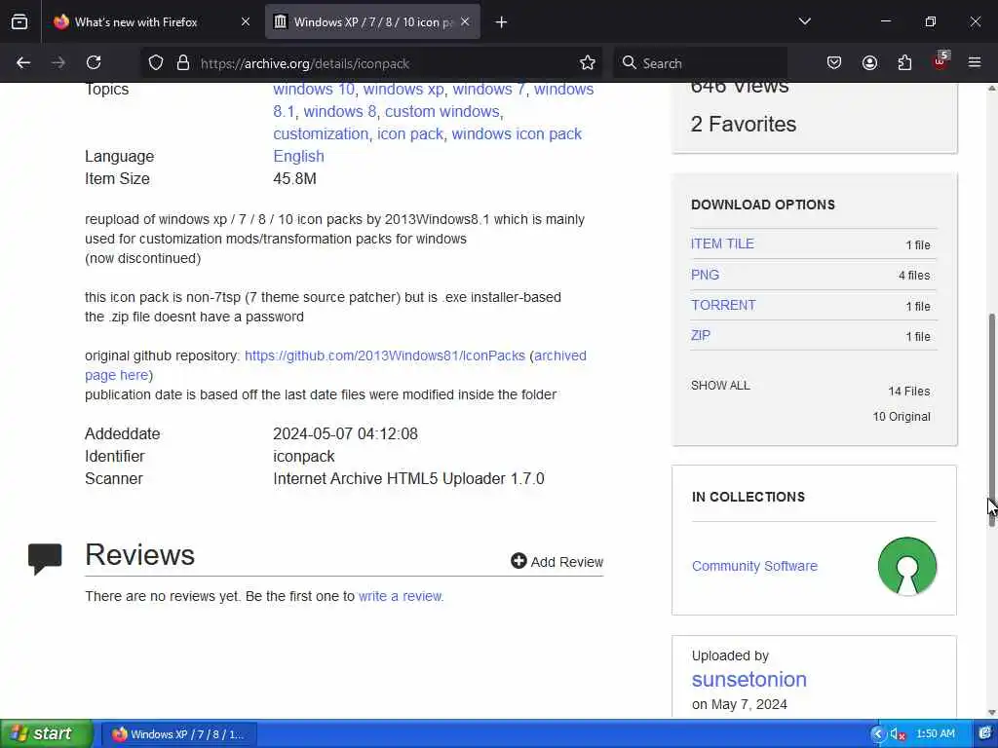Click the English language link
Viewport: 998px width, 748px height.
tap(298, 157)
